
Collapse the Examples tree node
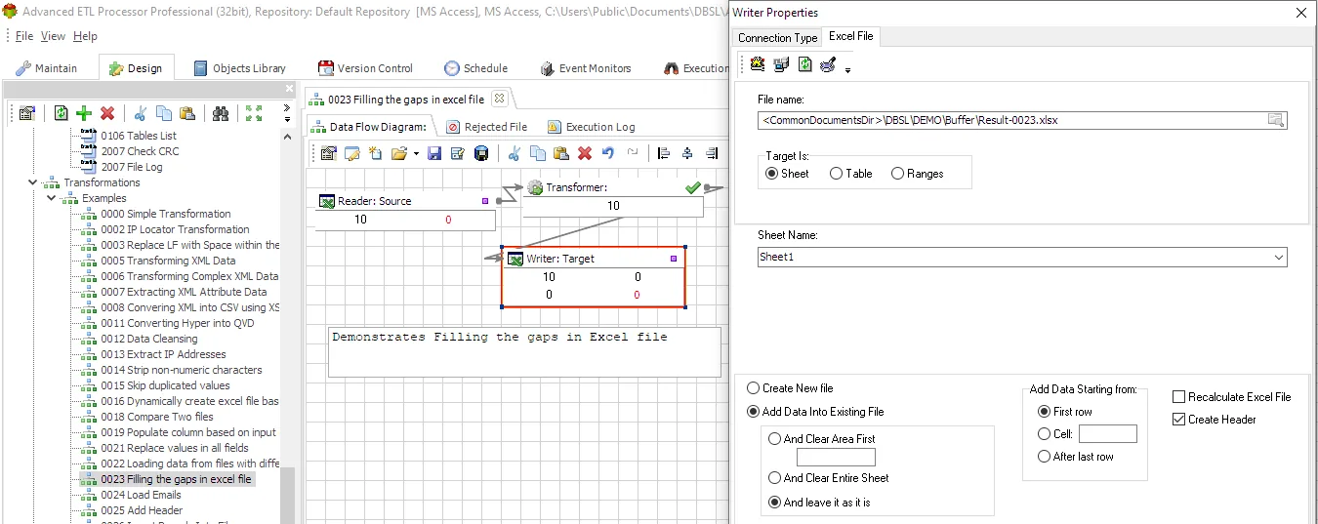coord(51,198)
